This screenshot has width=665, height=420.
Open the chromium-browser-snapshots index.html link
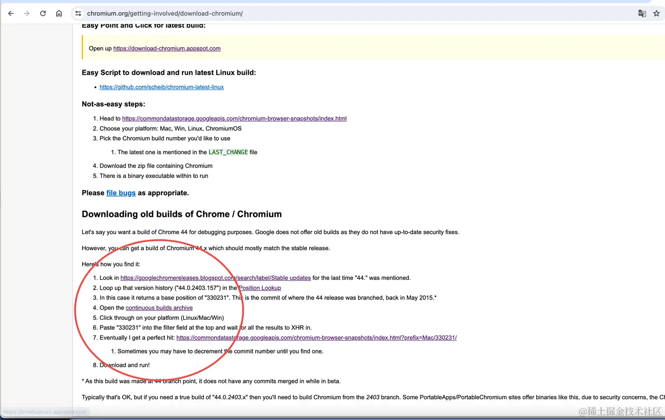coord(234,118)
